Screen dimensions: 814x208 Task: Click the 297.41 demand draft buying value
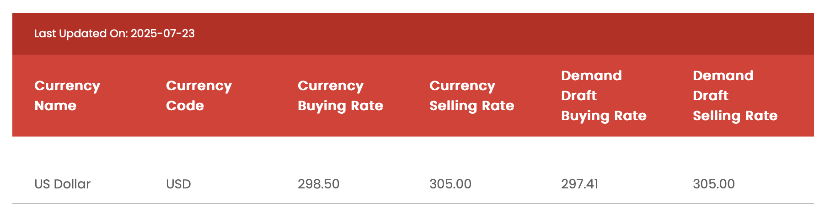pos(579,184)
